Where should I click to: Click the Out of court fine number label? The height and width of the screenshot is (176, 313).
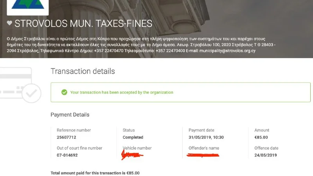click(79, 148)
